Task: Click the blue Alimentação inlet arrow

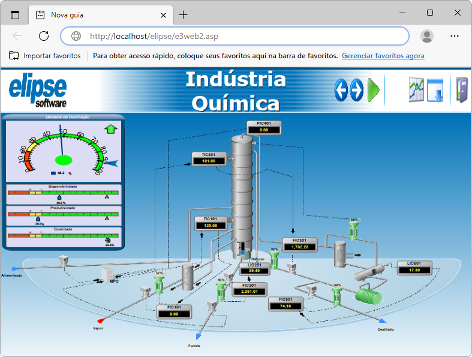Action: 15,268
